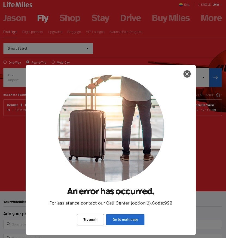This screenshot has width=226, height=238.
Task: Click the airplane icon next to Denver
Action: tap(21, 105)
